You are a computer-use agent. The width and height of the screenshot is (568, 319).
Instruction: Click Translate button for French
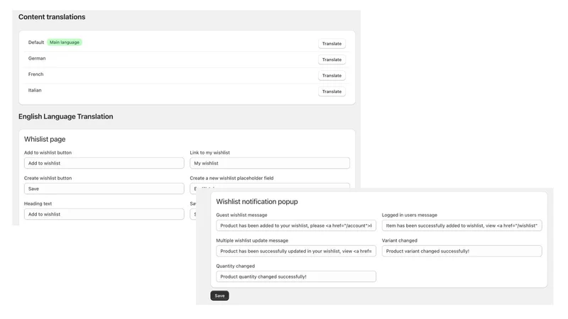point(332,75)
